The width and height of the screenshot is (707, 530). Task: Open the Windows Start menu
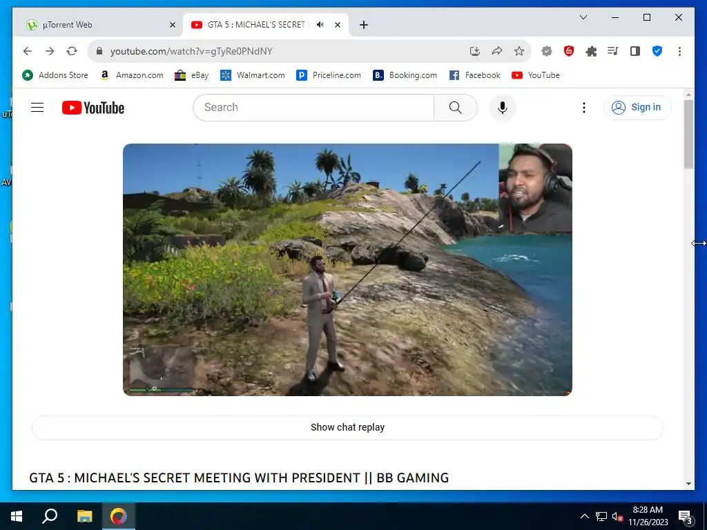coord(17,516)
